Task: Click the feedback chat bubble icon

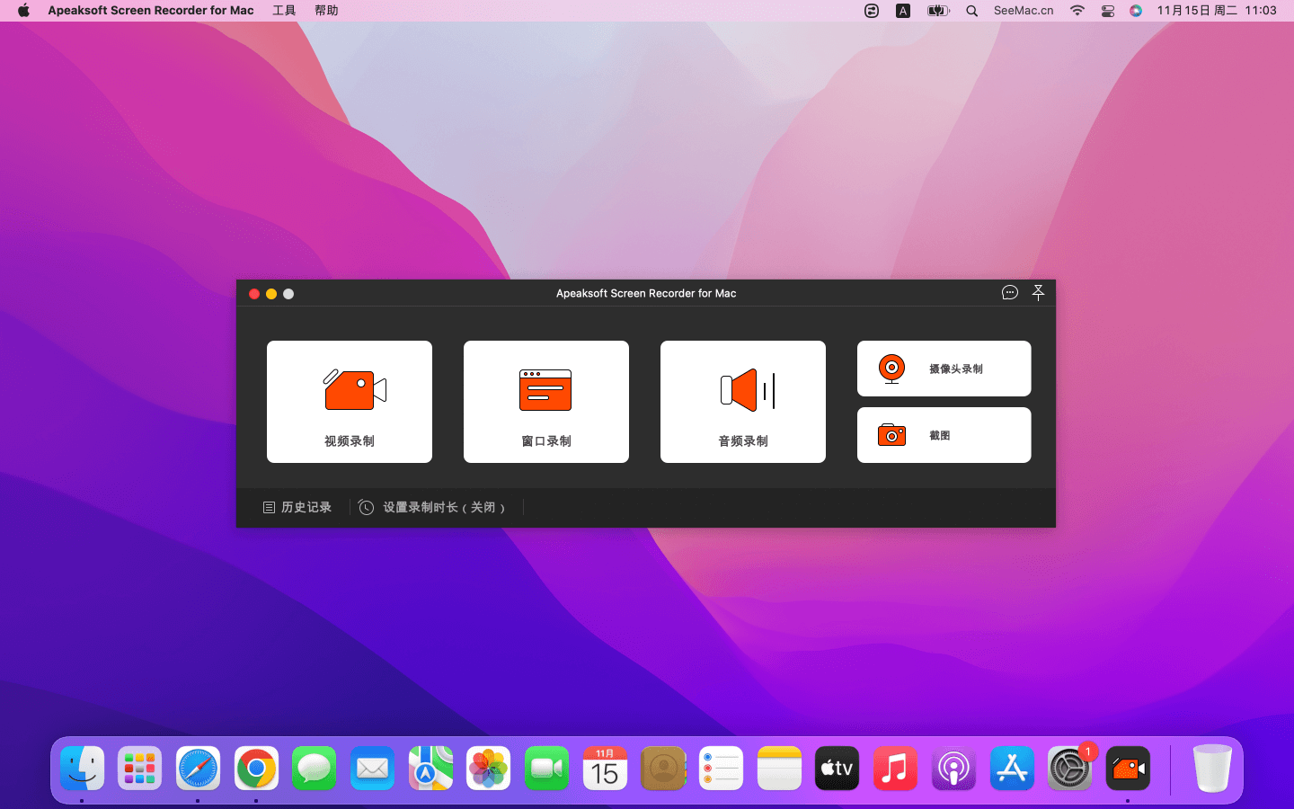Action: 1010,293
